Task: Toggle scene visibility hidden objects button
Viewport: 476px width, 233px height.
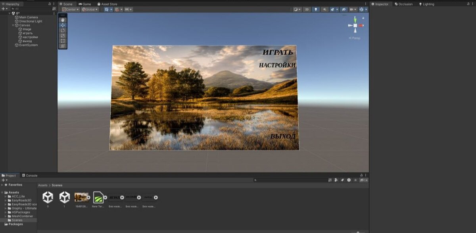Action: [344, 9]
